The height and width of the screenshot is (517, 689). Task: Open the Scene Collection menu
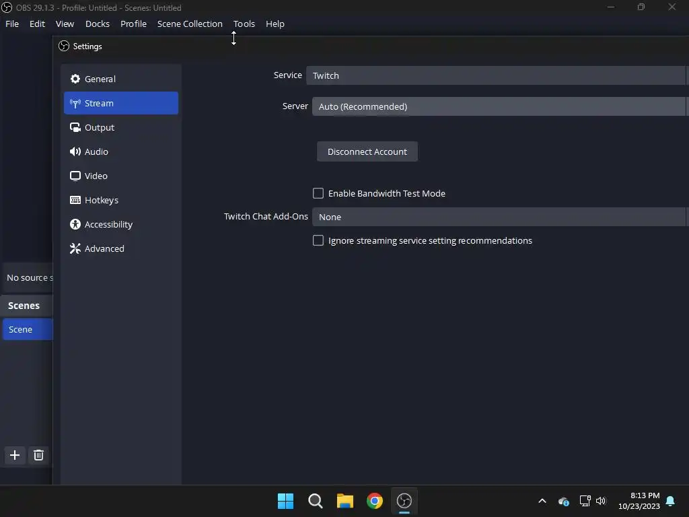coord(190,24)
